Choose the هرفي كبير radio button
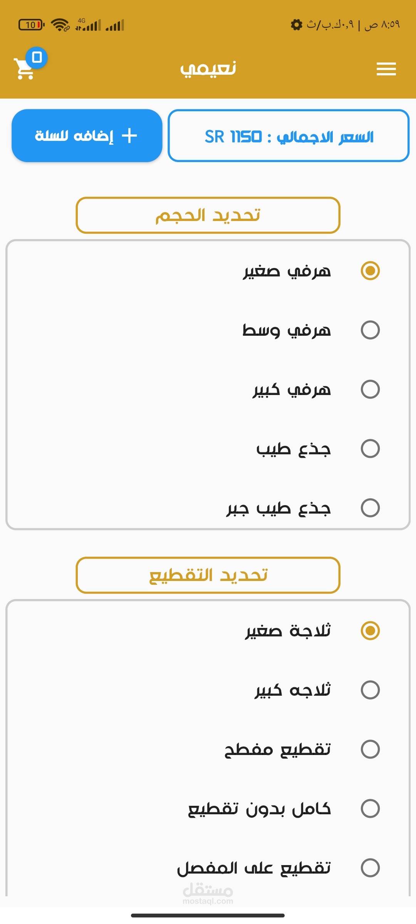Viewport: 416px width, 924px height. click(370, 389)
